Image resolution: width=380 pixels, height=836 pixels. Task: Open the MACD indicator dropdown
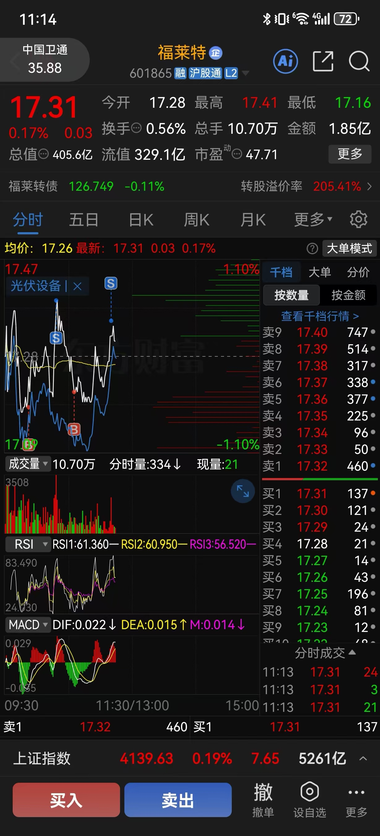pyautogui.click(x=28, y=625)
